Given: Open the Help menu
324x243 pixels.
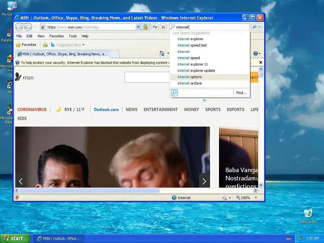Looking at the screenshot, I should (x=85, y=36).
